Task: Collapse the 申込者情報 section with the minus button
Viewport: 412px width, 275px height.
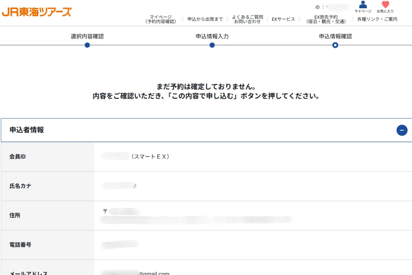Action: pos(402,130)
